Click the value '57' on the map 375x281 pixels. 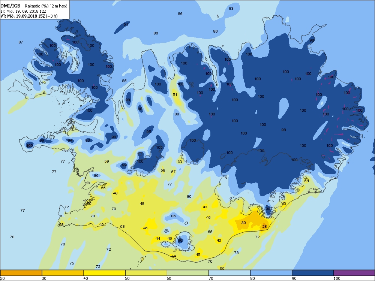tap(173, 172)
